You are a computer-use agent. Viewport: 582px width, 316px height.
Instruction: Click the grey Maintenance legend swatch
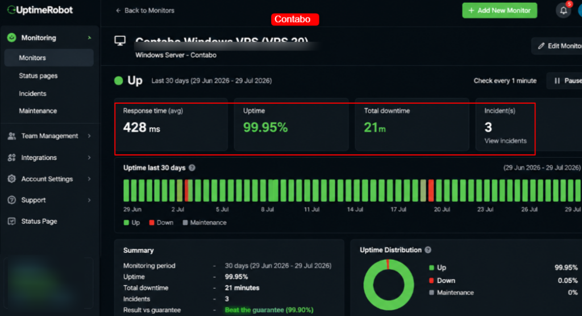tap(185, 222)
